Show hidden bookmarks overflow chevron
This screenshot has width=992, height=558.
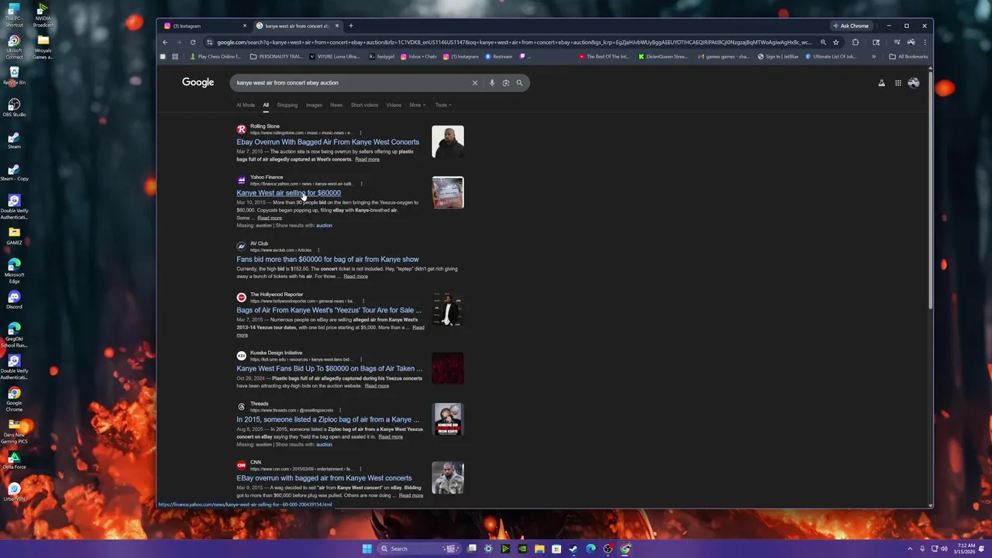pyautogui.click(x=873, y=57)
